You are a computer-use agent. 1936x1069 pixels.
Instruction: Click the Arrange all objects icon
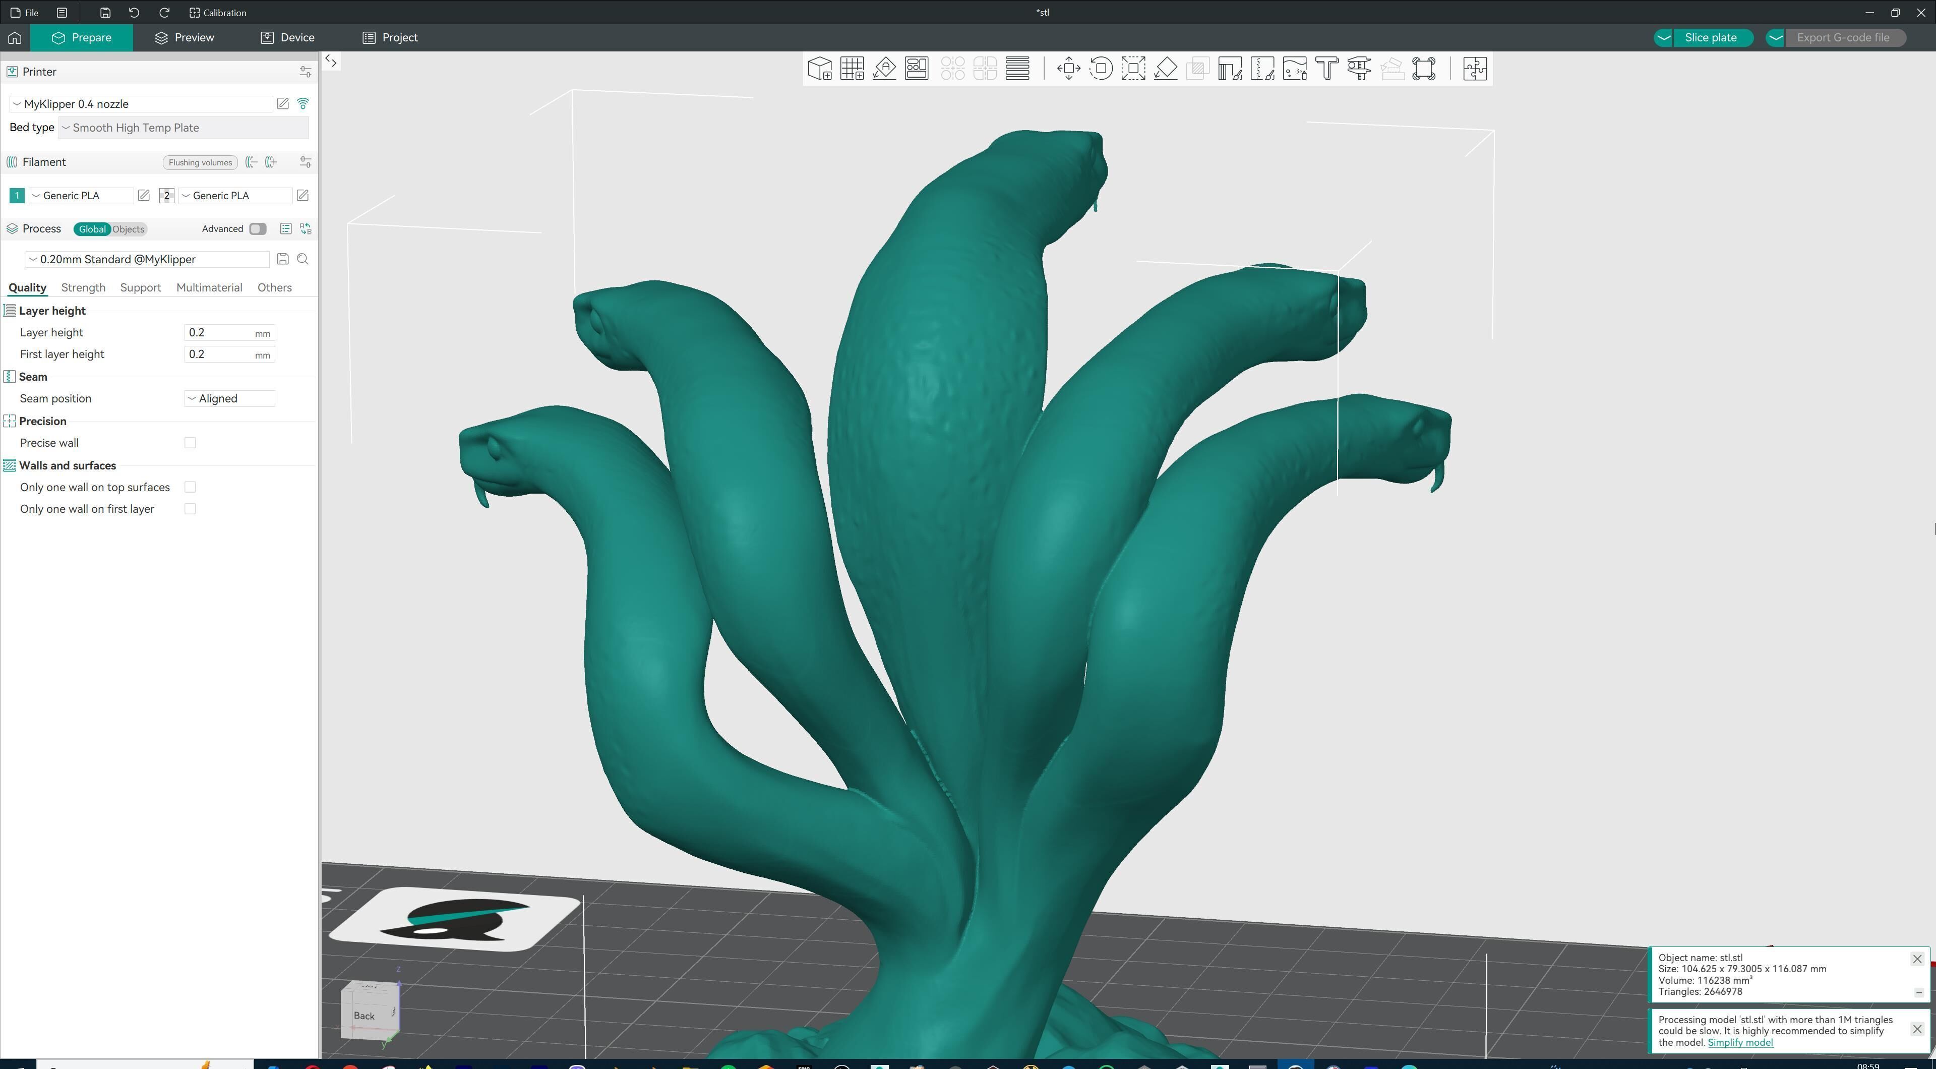click(x=916, y=69)
